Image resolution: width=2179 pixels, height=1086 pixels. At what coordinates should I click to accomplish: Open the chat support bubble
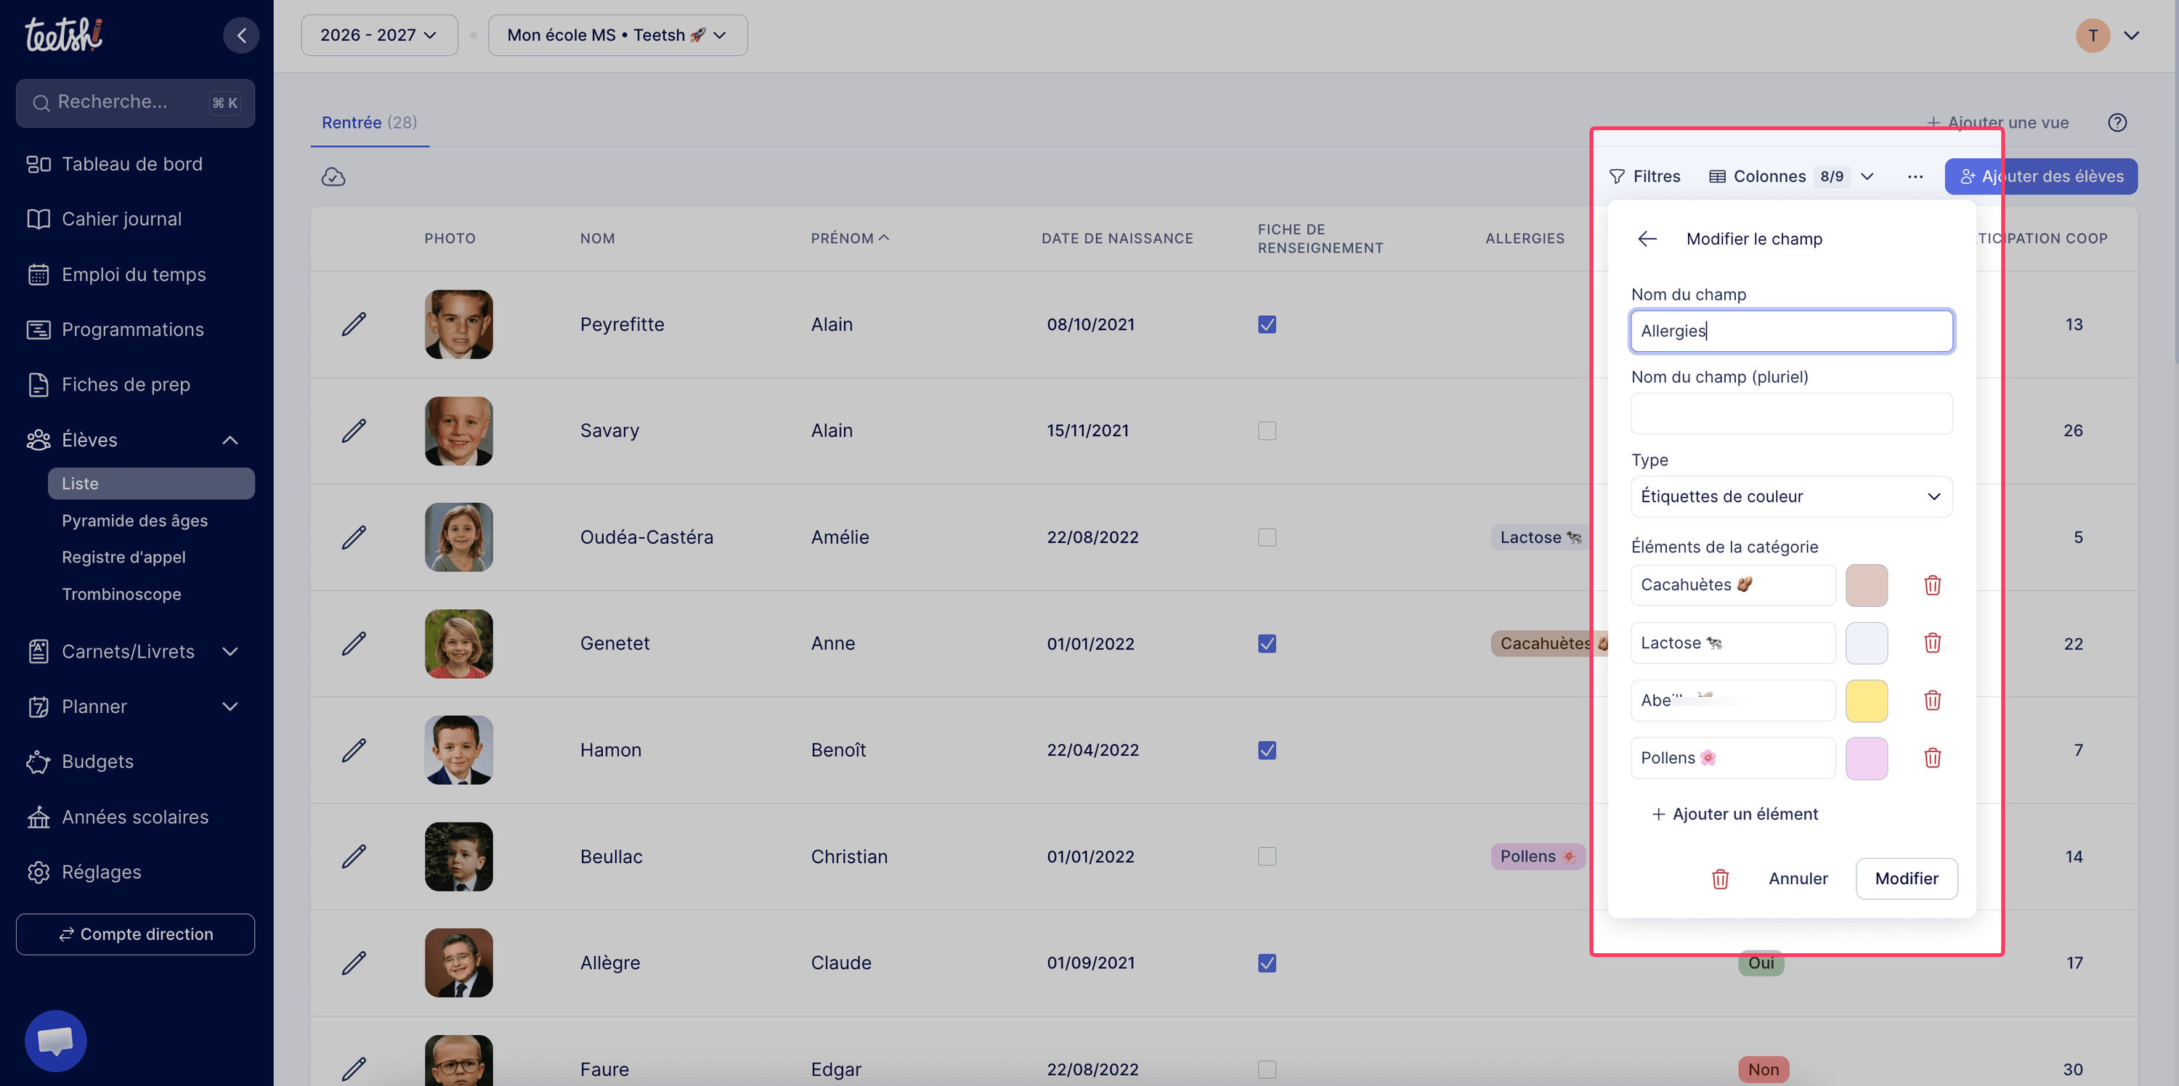click(56, 1040)
